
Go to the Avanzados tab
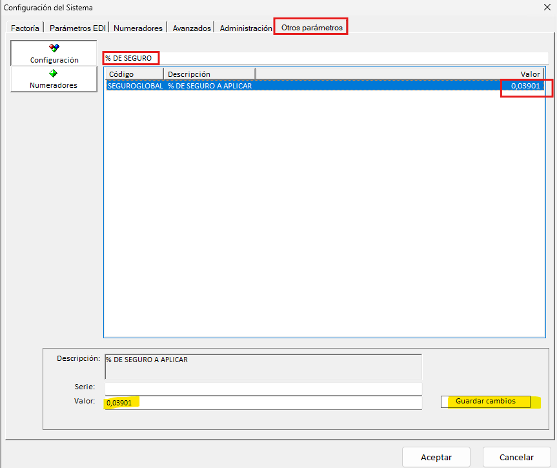pos(192,28)
